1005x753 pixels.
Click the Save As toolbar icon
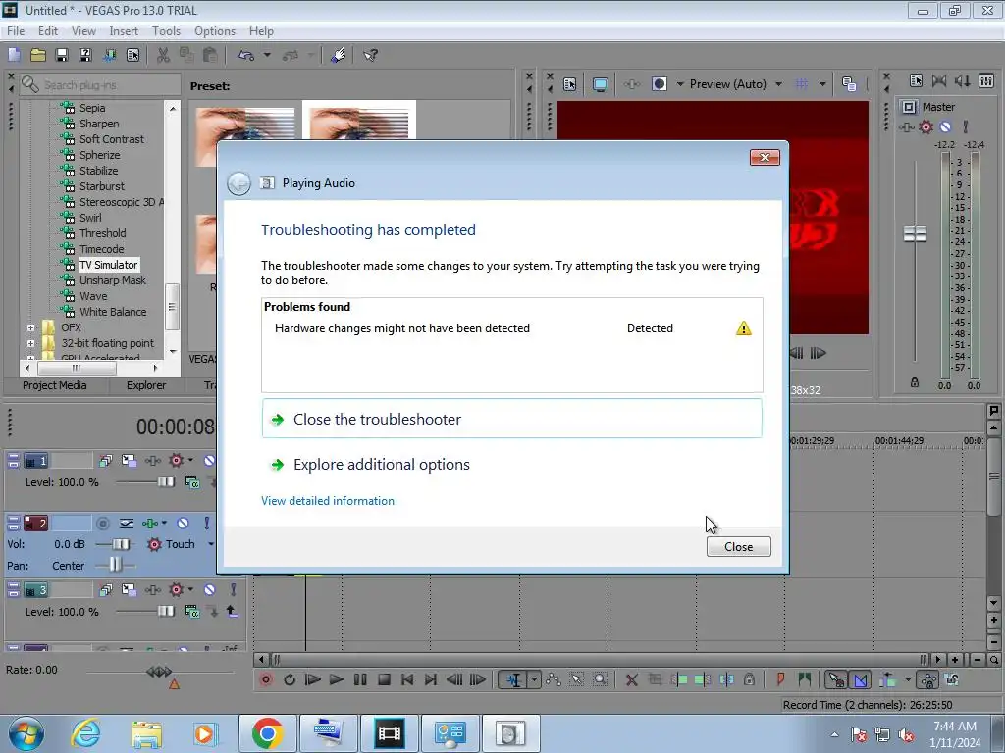pos(85,55)
